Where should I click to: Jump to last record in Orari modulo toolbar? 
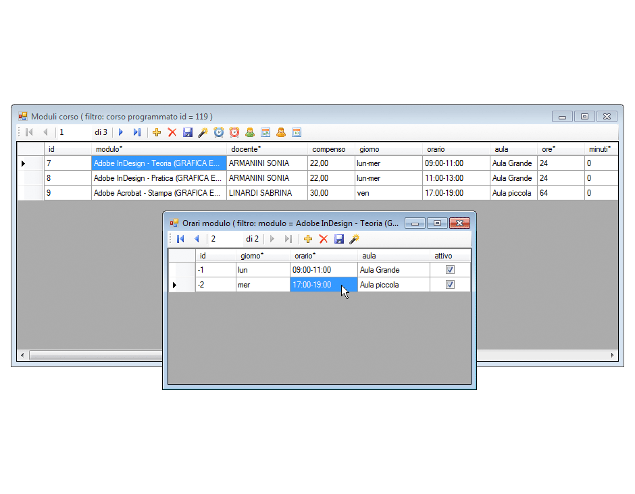click(288, 239)
